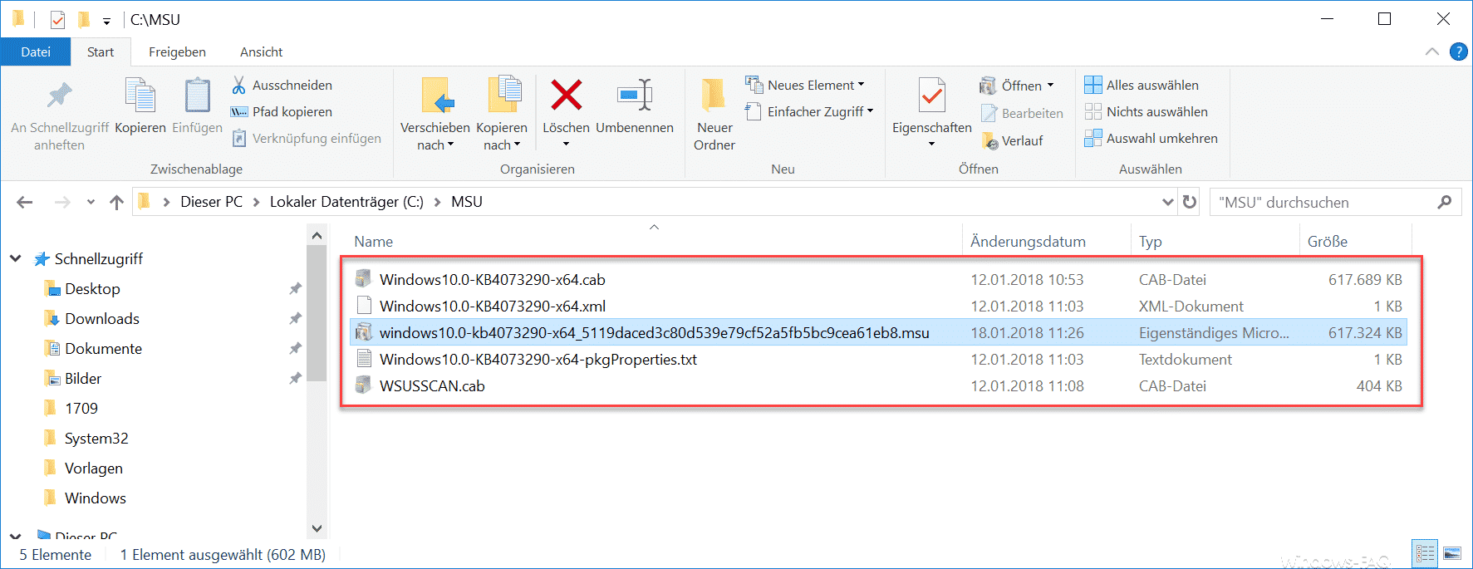Open Neues Element dropdown
Image resolution: width=1473 pixels, height=569 pixels.
point(805,85)
